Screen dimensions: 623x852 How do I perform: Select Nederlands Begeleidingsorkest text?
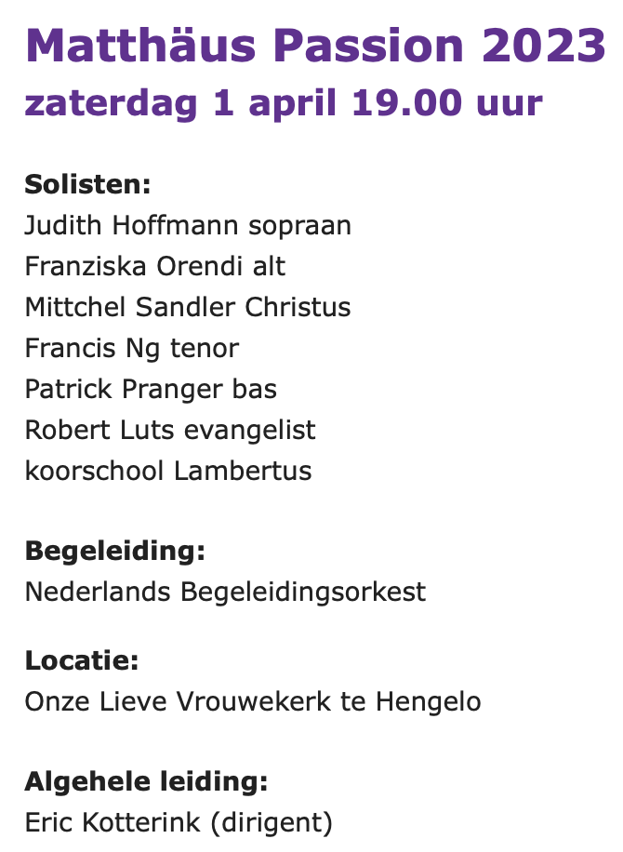[225, 592]
